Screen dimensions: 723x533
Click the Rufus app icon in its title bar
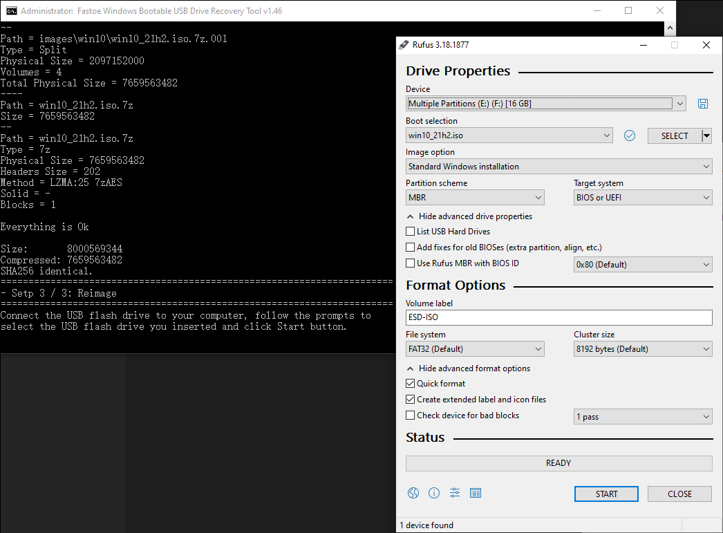pyautogui.click(x=404, y=45)
